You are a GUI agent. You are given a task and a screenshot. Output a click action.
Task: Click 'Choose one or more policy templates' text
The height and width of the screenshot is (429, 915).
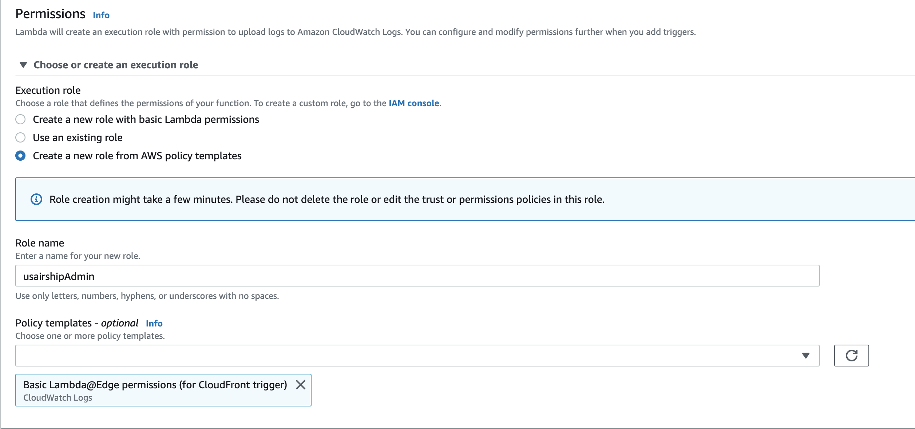(90, 336)
